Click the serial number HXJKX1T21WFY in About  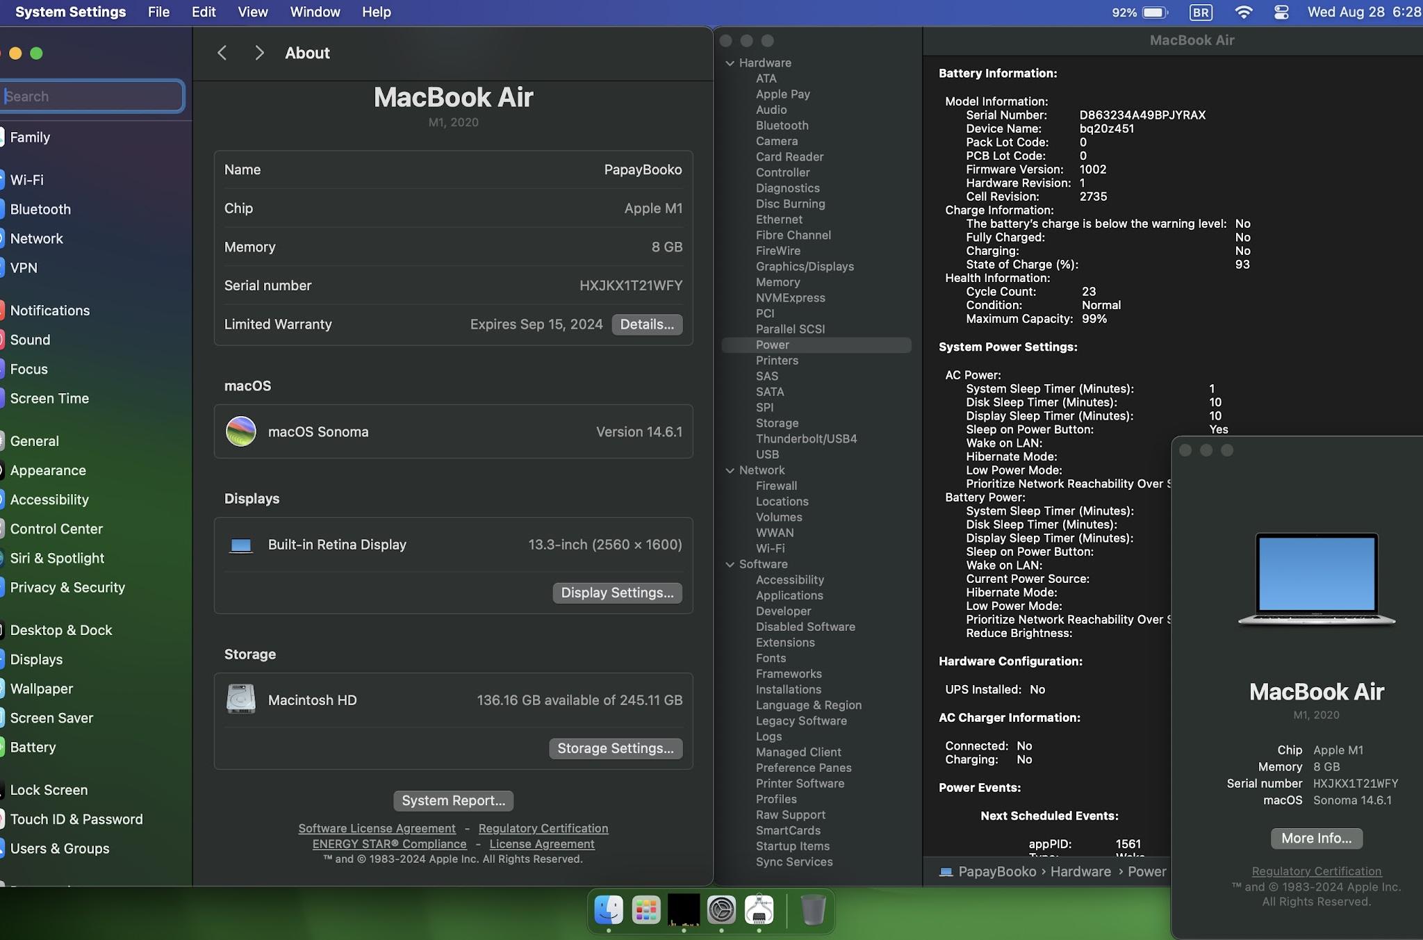pyautogui.click(x=631, y=286)
